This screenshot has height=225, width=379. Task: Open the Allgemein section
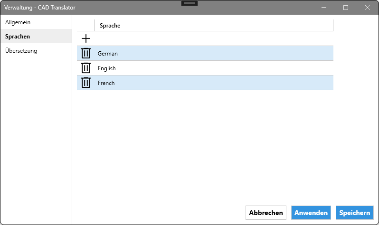click(36, 22)
